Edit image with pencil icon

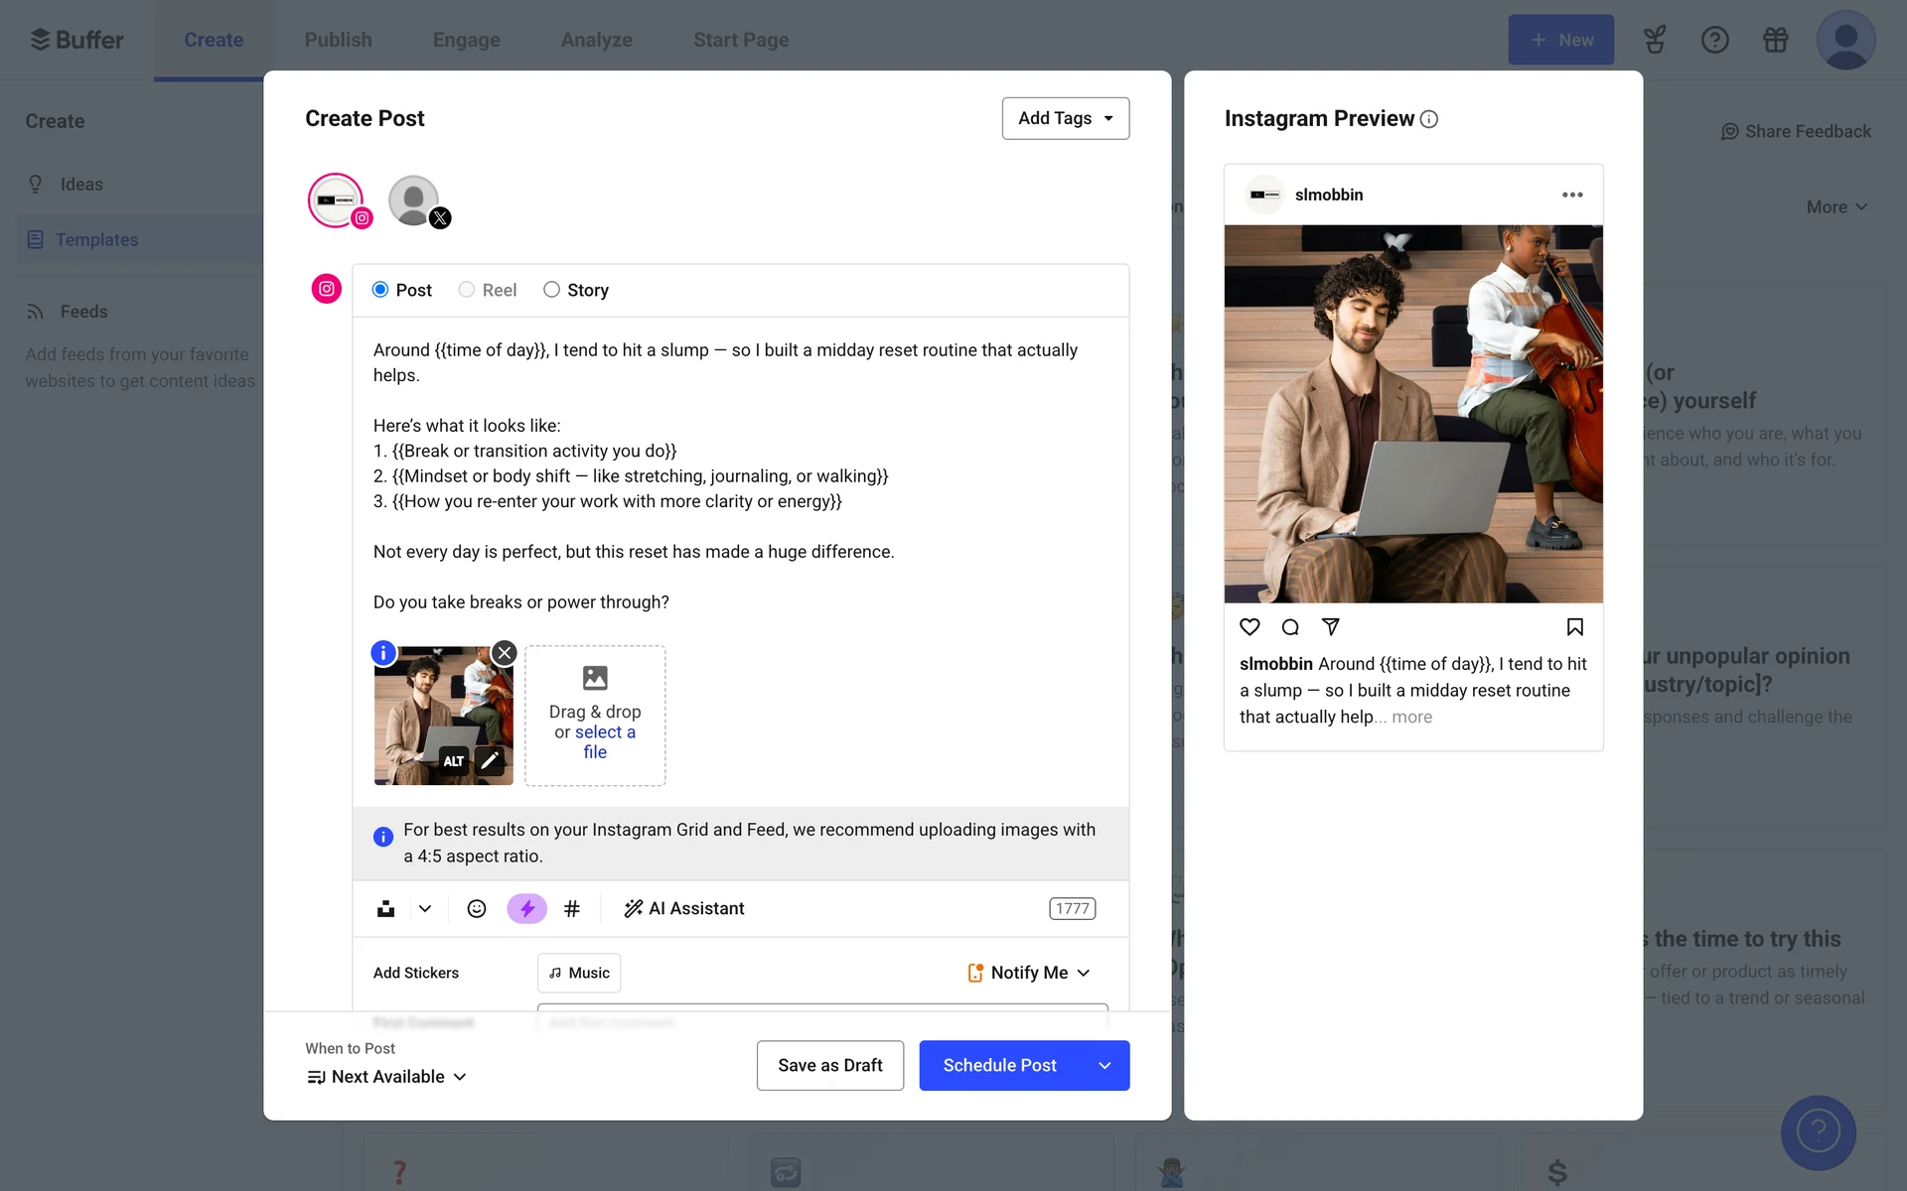[490, 761]
